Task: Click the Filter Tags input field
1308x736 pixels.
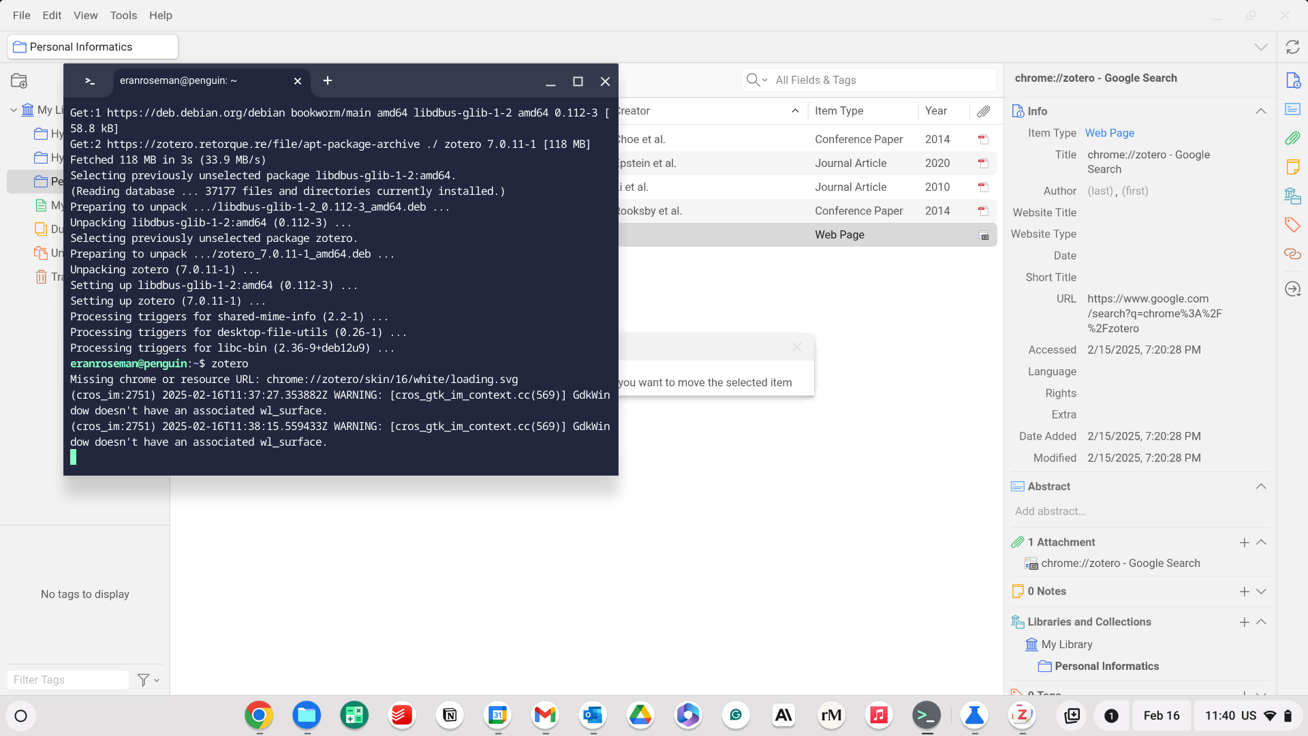Action: [x=67, y=680]
